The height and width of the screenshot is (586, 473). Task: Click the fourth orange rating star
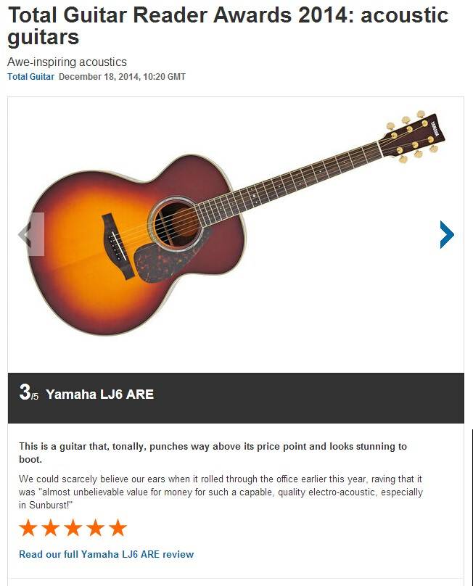coord(95,527)
